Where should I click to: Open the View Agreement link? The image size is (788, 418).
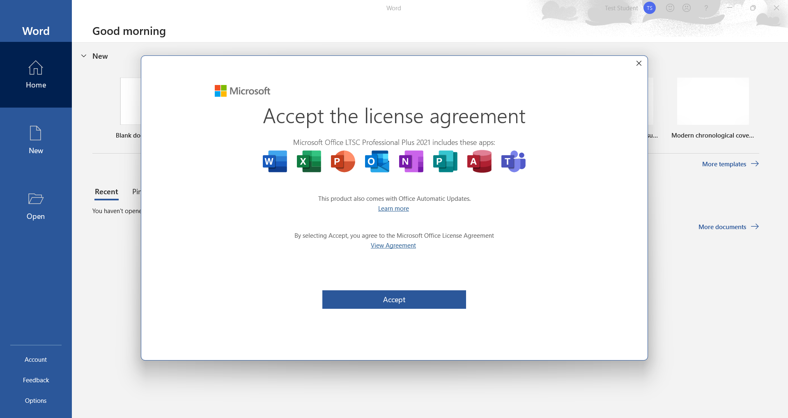(393, 246)
